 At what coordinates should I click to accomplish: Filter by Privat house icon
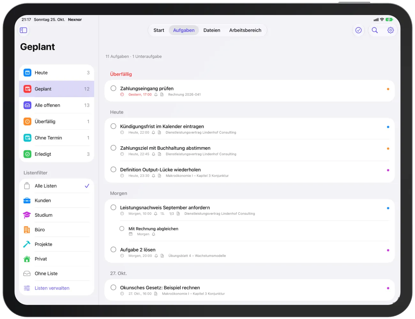[x=27, y=259]
